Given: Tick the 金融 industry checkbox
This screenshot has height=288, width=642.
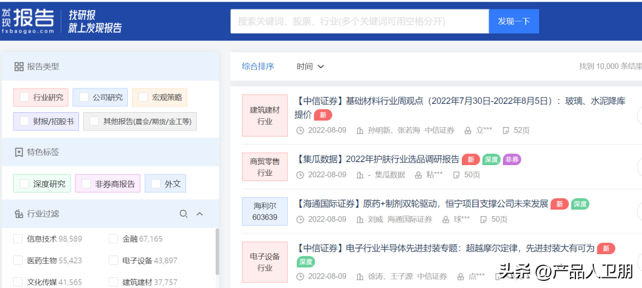Looking at the screenshot, I should (114, 239).
